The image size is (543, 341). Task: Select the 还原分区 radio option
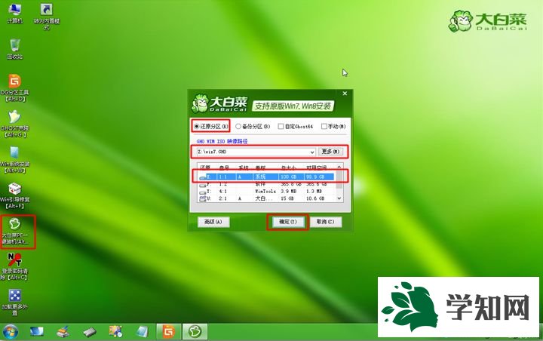point(198,126)
